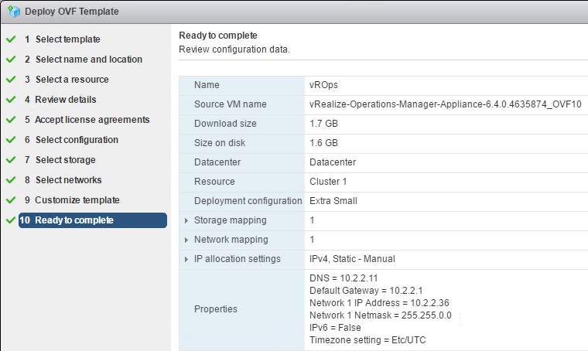Click green checkmark beside Select a resource
The width and height of the screenshot is (588, 351).
click(x=11, y=80)
